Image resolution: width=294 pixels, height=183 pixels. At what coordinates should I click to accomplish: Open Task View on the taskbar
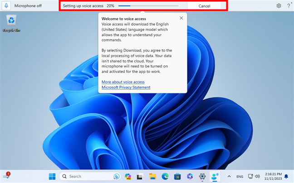click(140, 176)
